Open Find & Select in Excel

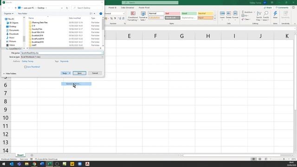[266, 16]
